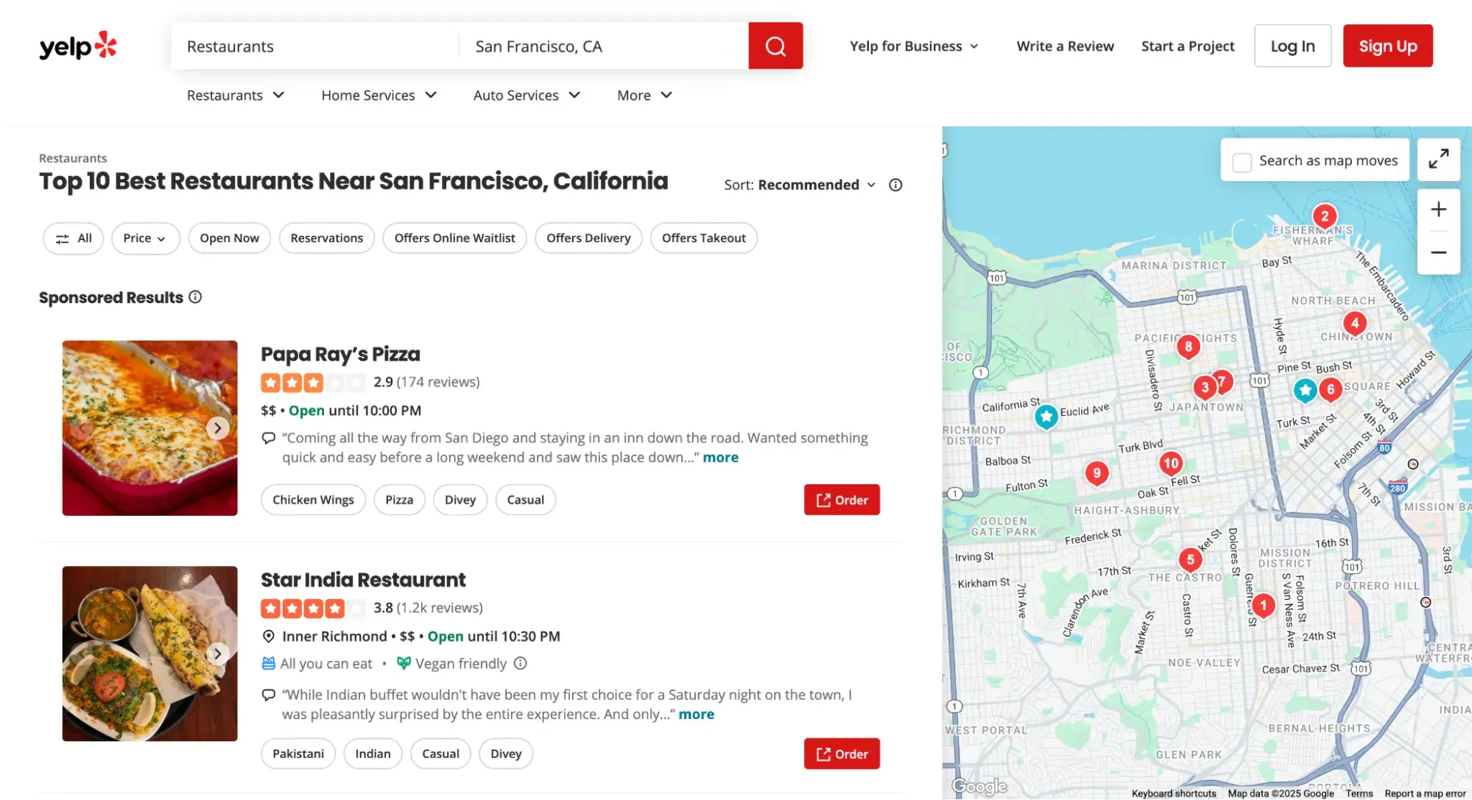Expand Papa Ray's review with more
The height and width of the screenshot is (800, 1472).
click(x=720, y=457)
